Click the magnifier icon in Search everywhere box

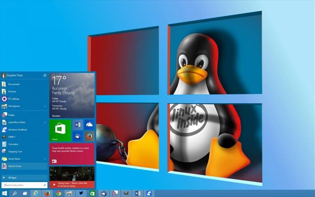[44, 185]
